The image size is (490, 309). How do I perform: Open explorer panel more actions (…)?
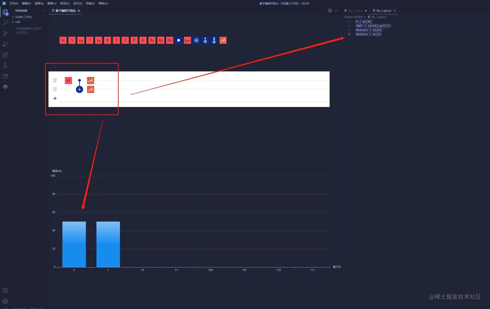[43, 11]
